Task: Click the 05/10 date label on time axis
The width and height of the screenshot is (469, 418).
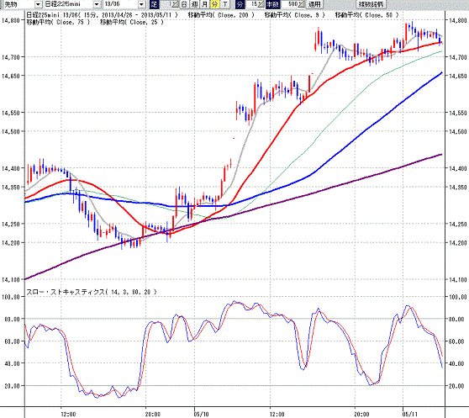Action: (201, 415)
